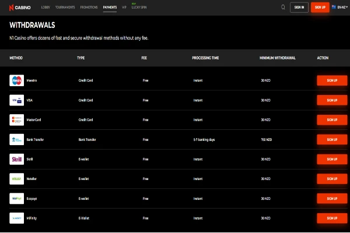Open the Lucky Spin page
The width and height of the screenshot is (350, 233).
[x=140, y=8]
